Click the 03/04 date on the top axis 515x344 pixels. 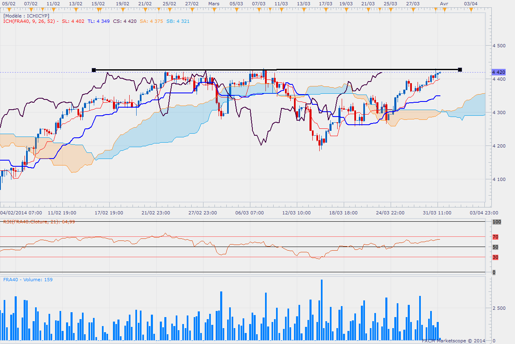pyautogui.click(x=471, y=3)
